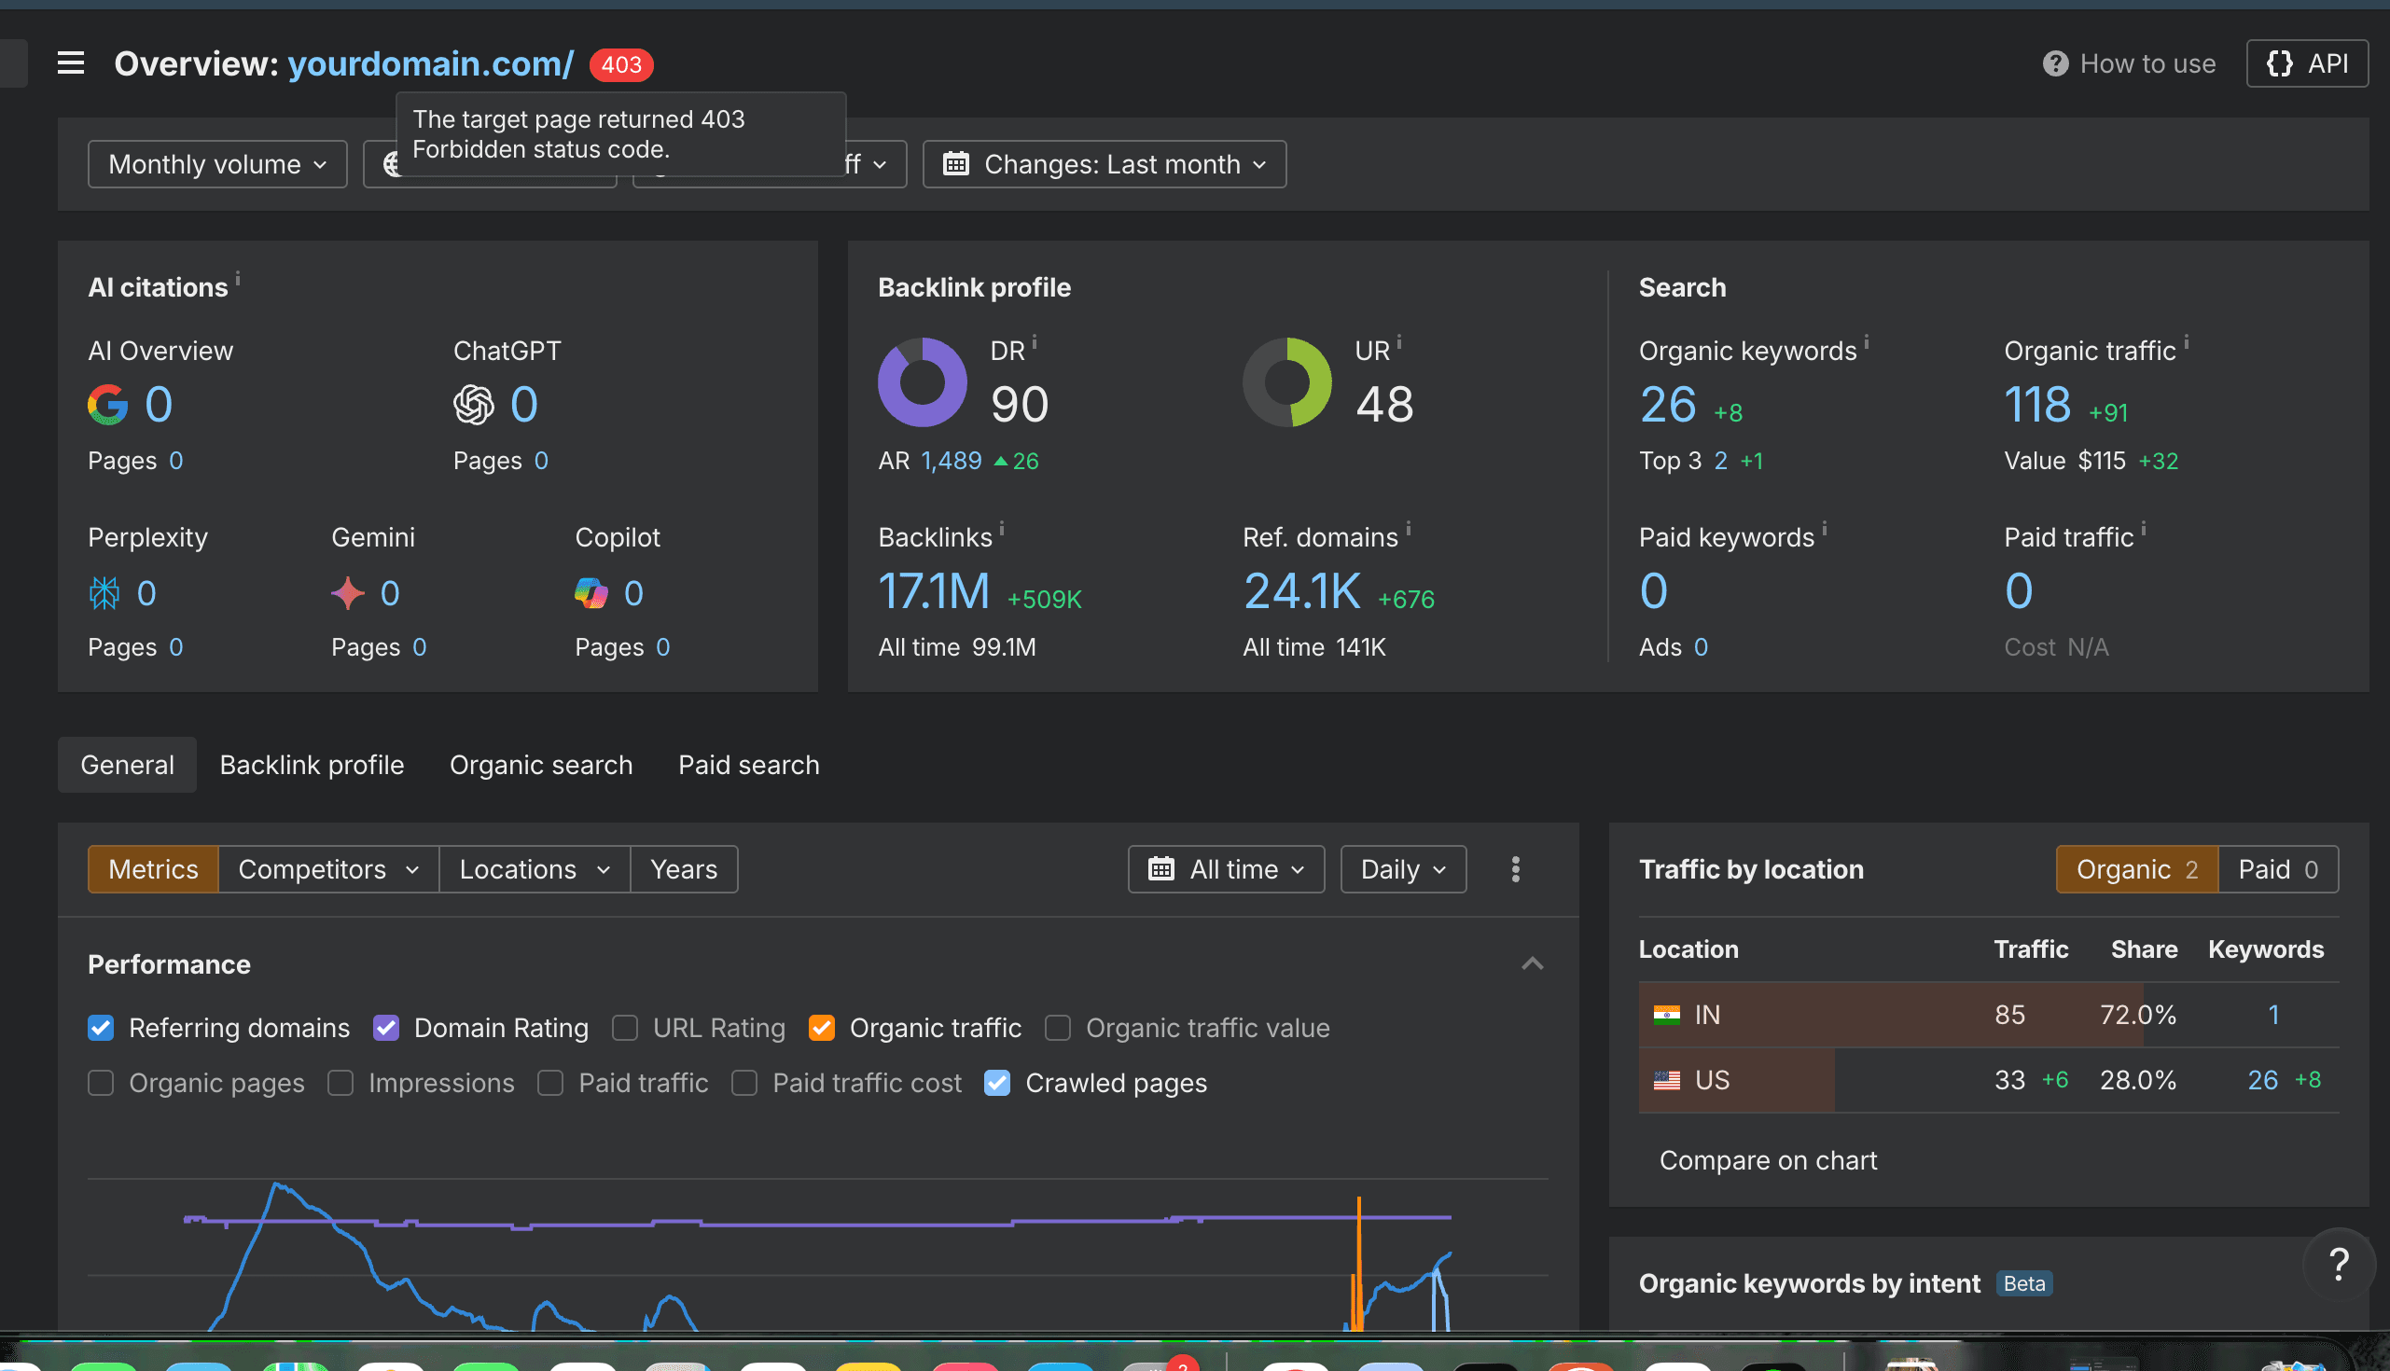Click the 403 status badge

pyautogui.click(x=620, y=64)
